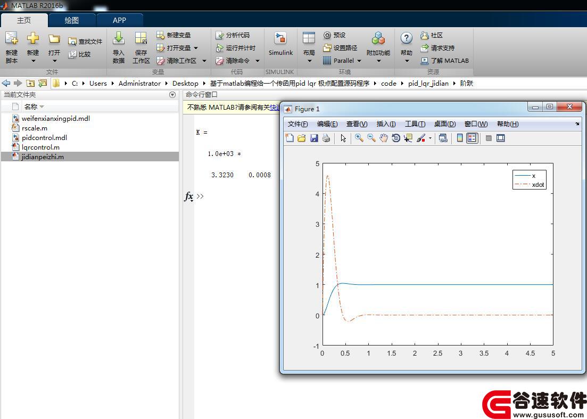The image size is (587, 419).
Task: Open the 名称 column sort arrow
Action: (x=42, y=107)
